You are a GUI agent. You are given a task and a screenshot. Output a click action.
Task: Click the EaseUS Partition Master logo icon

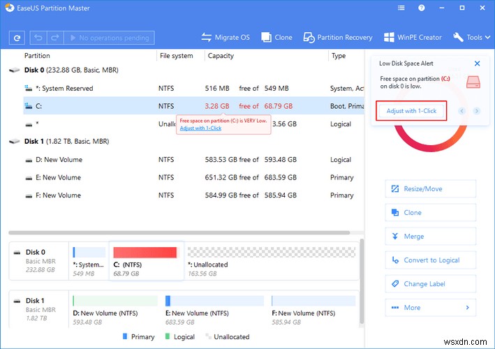[10, 8]
